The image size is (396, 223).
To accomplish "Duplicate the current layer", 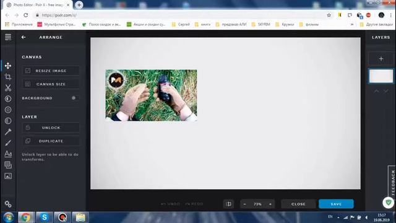I will tap(51, 141).
